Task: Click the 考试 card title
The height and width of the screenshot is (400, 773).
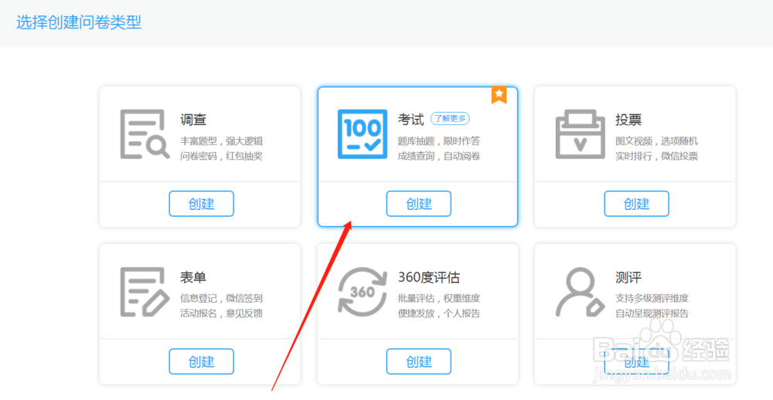Action: click(411, 120)
